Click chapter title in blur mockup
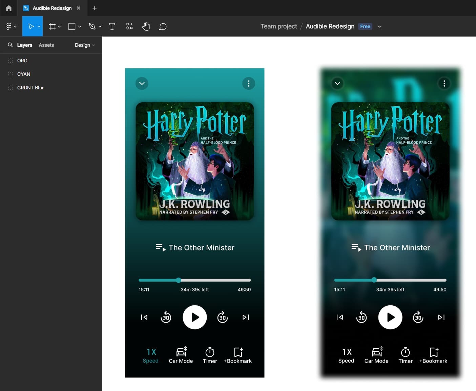Screen dimensions: 476x391 coord(397,248)
